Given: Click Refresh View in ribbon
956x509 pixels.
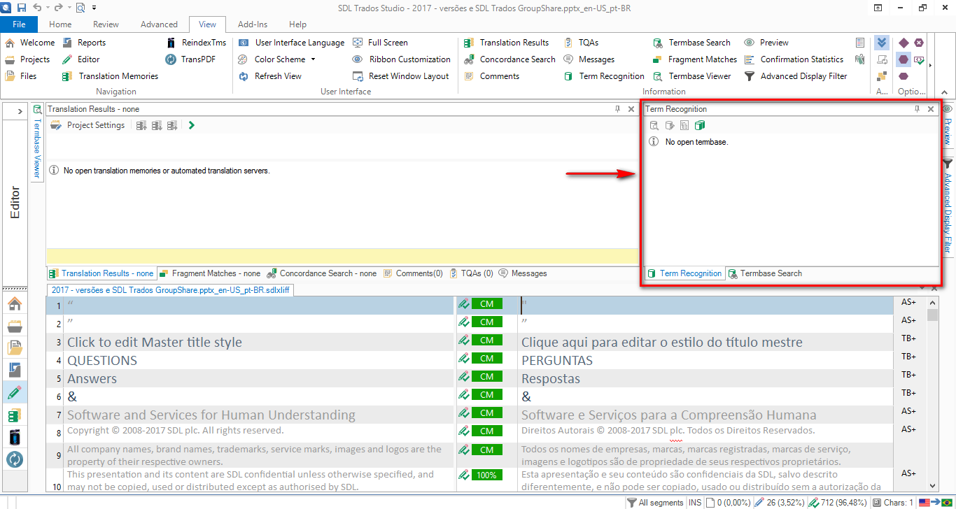Looking at the screenshot, I should click(270, 76).
